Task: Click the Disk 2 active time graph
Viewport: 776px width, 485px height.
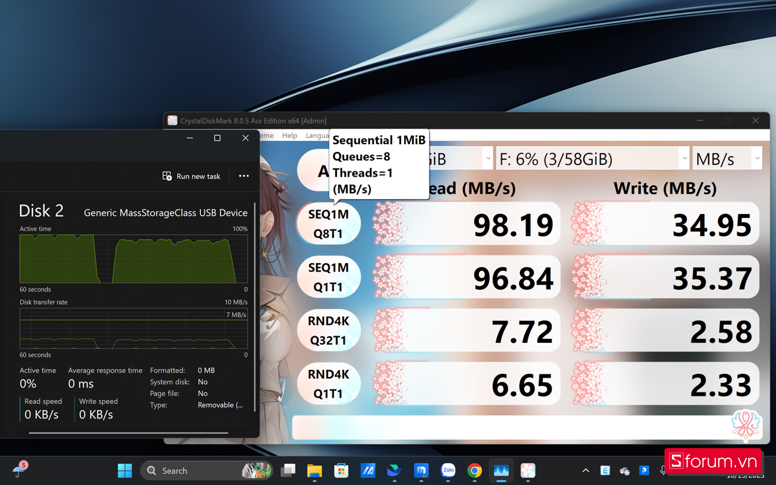Action: click(133, 259)
